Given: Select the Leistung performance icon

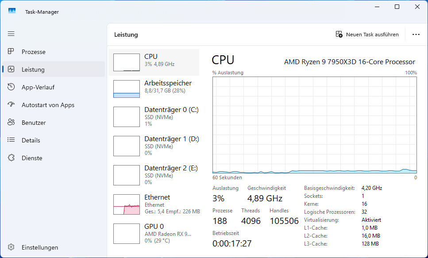Looking at the screenshot, I should (x=12, y=69).
